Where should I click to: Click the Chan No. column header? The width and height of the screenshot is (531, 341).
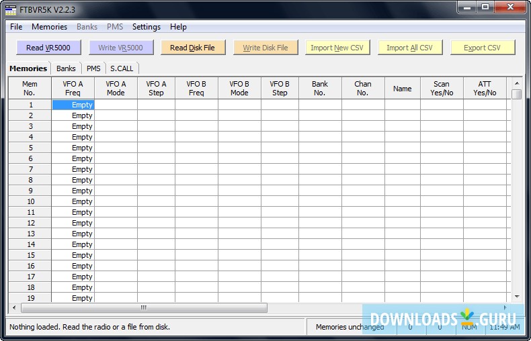coord(363,89)
